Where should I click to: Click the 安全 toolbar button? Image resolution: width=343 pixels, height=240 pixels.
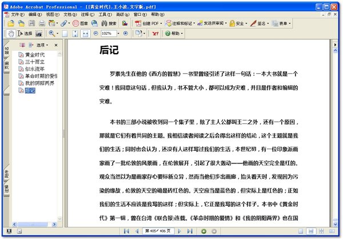[x=240, y=23]
